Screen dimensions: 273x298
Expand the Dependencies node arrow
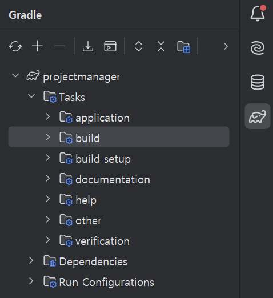click(x=31, y=260)
